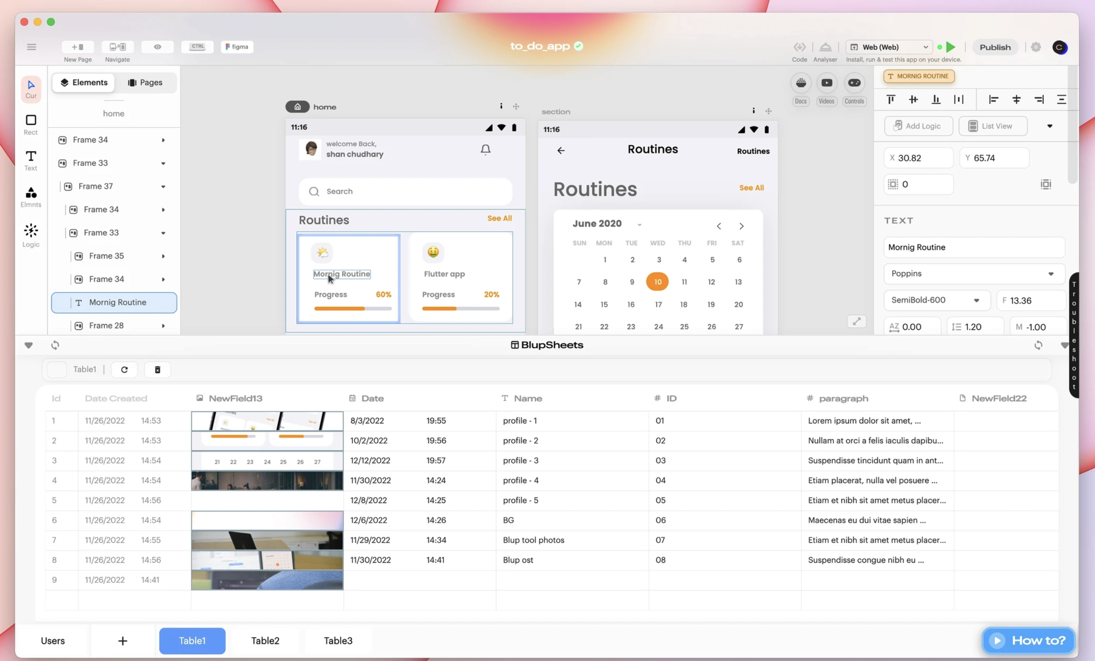
Task: Toggle List View option
Action: point(993,126)
